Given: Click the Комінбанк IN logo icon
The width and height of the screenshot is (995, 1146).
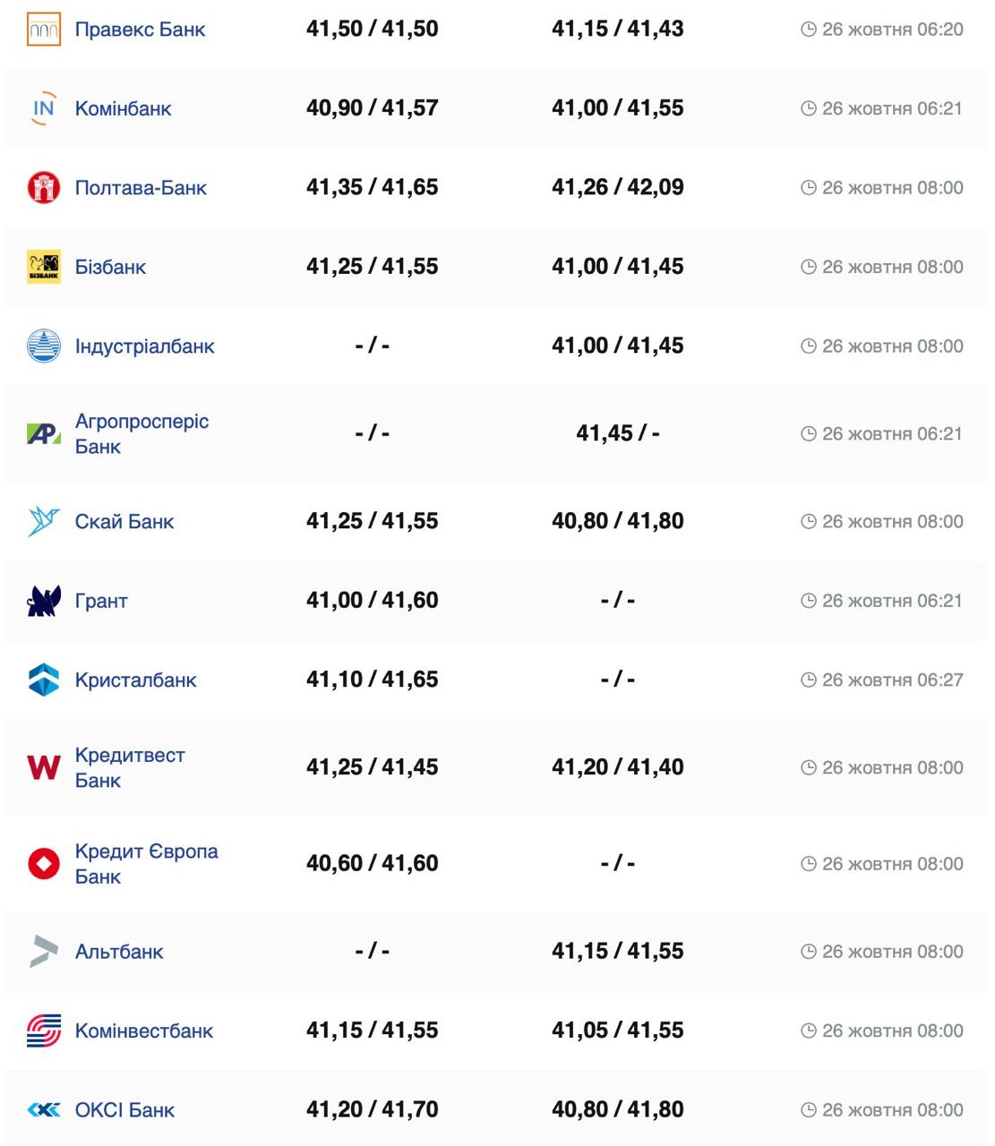Looking at the screenshot, I should (x=44, y=108).
